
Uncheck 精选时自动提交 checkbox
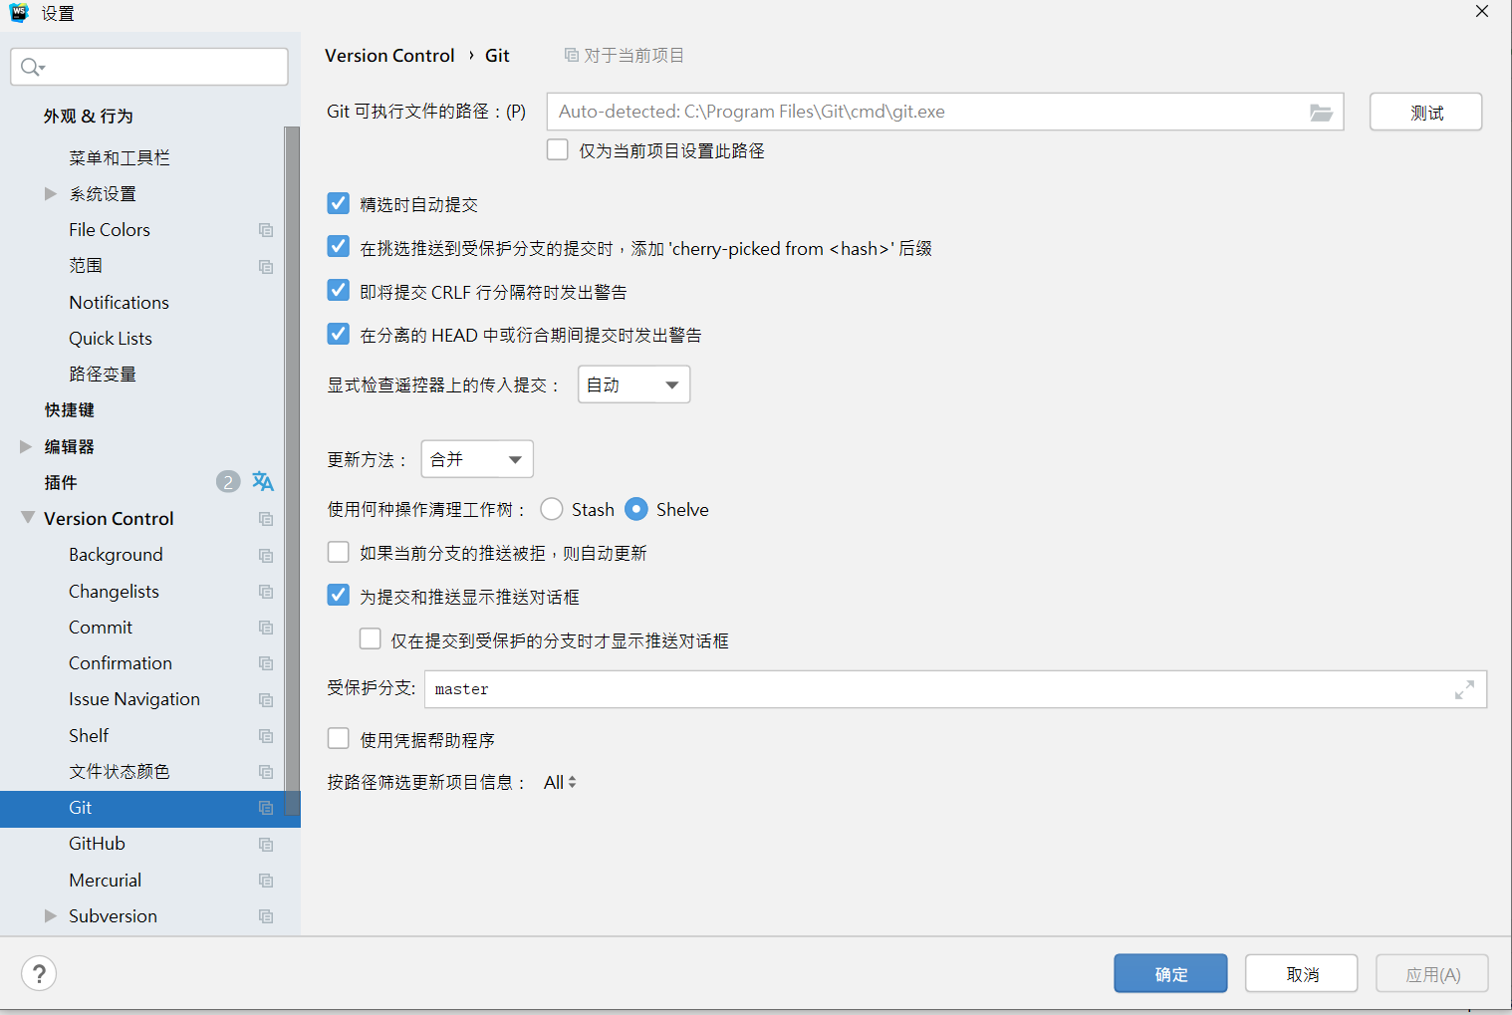point(339,203)
